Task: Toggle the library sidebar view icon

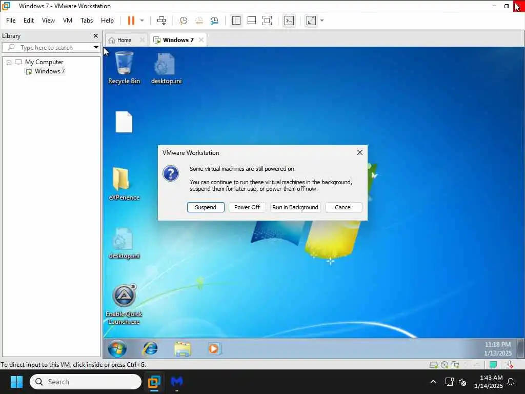Action: click(236, 21)
